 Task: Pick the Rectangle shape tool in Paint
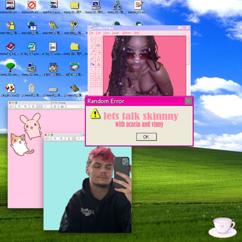click(93, 77)
